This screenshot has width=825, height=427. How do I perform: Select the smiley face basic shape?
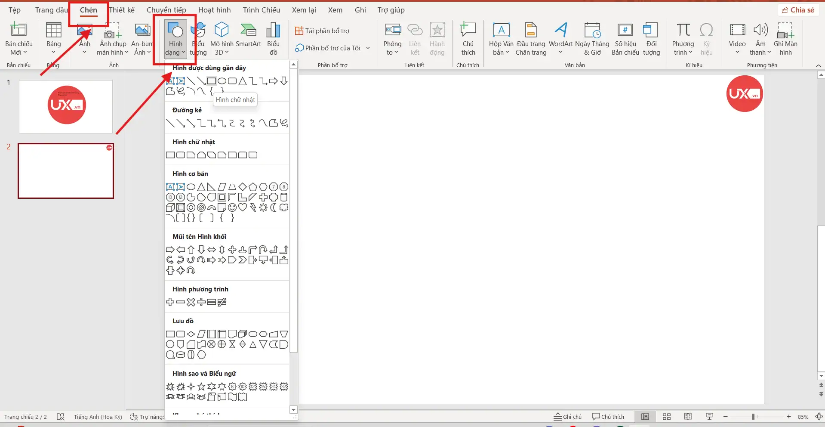tap(232, 207)
